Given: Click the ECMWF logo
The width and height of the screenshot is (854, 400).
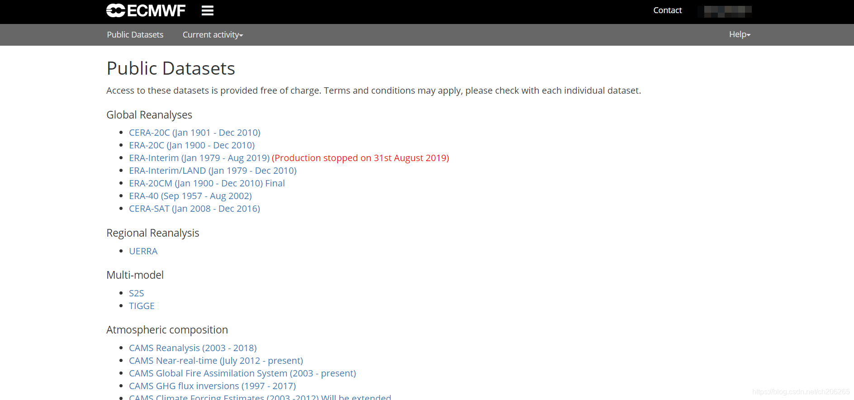Looking at the screenshot, I should [x=146, y=10].
